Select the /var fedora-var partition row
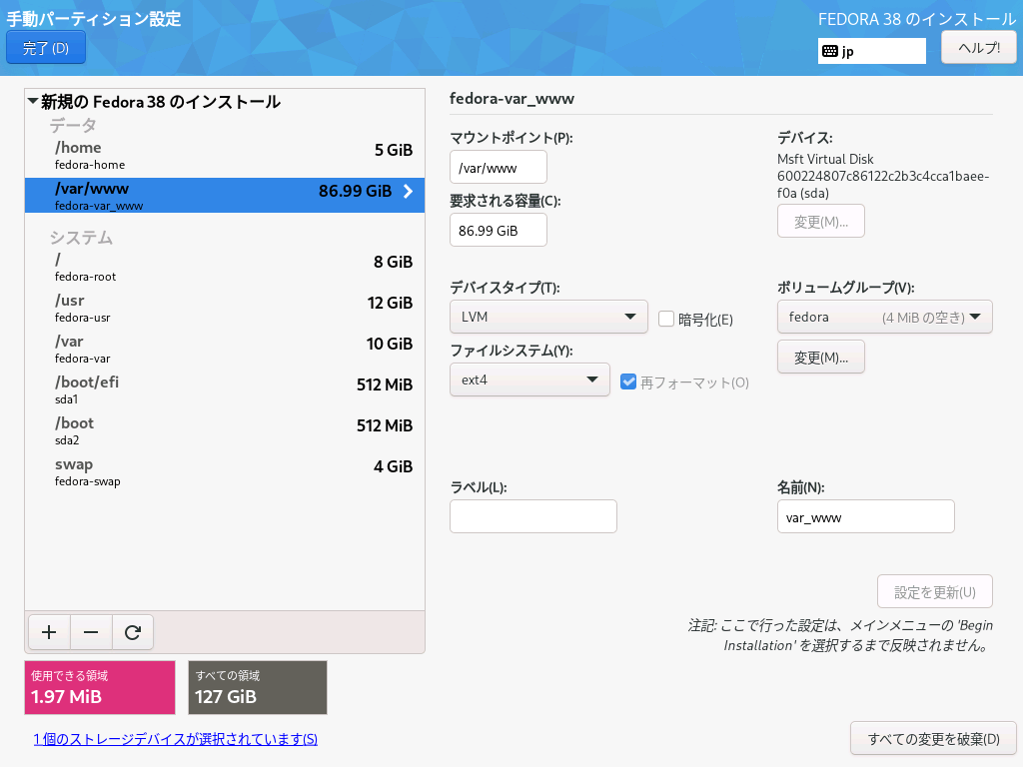 (x=225, y=349)
